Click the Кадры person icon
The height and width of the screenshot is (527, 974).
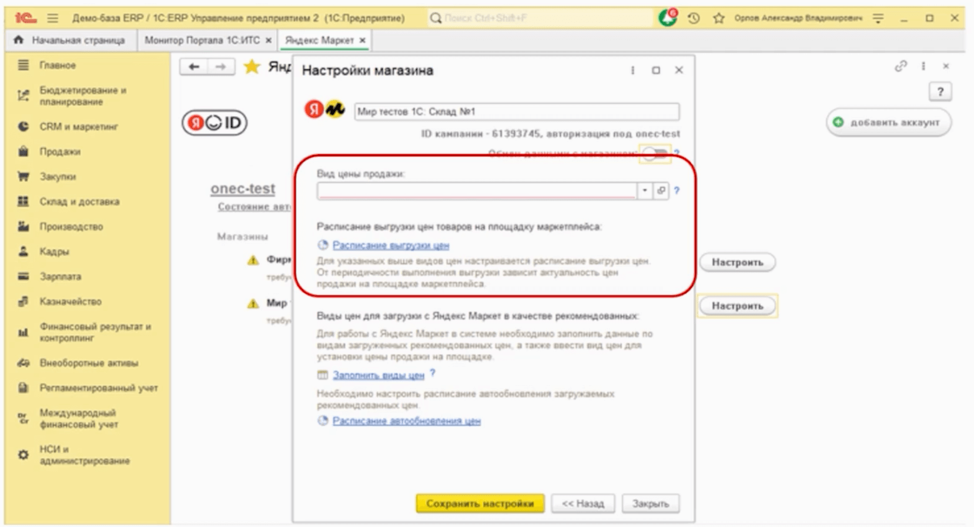point(23,251)
